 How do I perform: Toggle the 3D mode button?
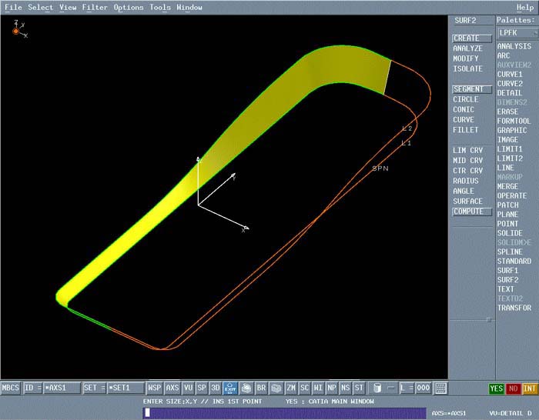click(216, 388)
